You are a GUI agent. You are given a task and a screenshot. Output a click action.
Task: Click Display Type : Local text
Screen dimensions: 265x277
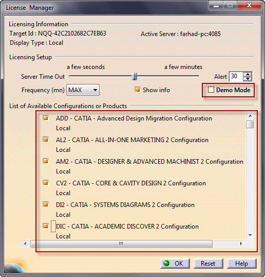36,43
